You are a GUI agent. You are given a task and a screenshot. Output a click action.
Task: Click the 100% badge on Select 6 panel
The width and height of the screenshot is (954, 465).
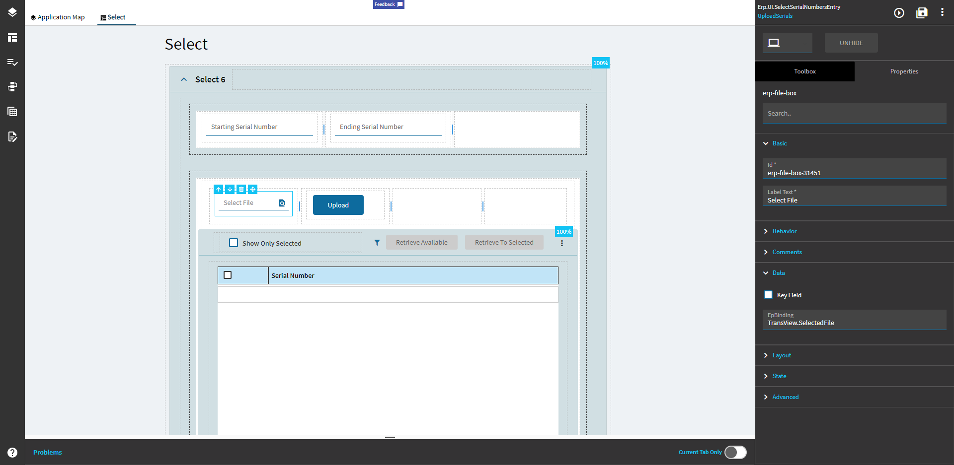point(601,63)
